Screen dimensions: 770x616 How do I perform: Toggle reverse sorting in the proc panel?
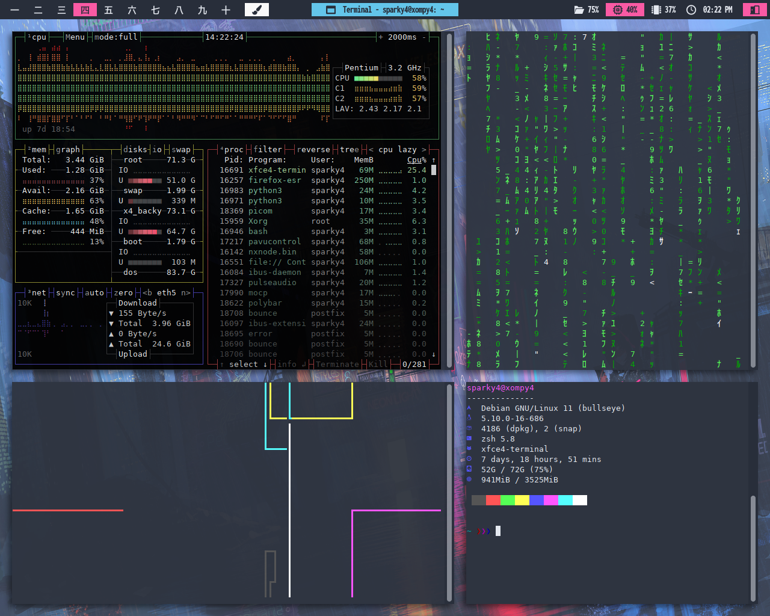313,149
